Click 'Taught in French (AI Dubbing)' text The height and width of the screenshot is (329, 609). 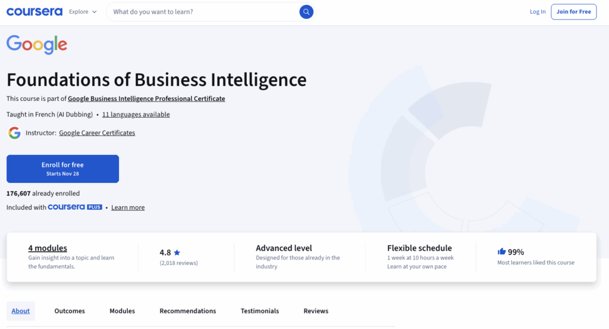click(50, 115)
